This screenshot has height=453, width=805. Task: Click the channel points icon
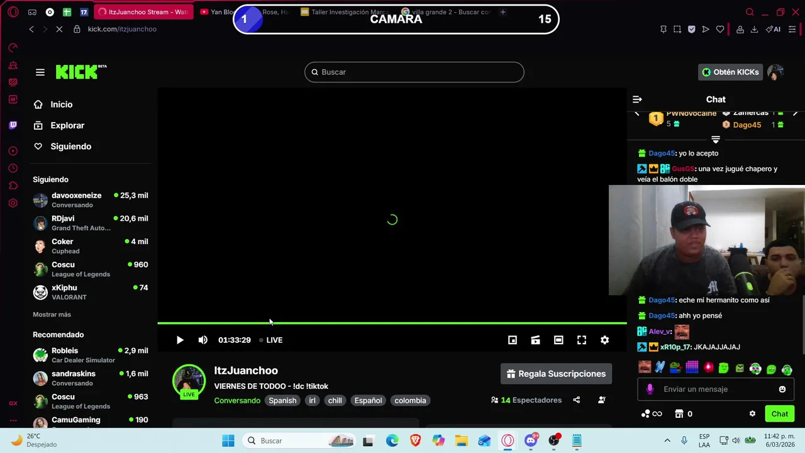click(x=652, y=414)
